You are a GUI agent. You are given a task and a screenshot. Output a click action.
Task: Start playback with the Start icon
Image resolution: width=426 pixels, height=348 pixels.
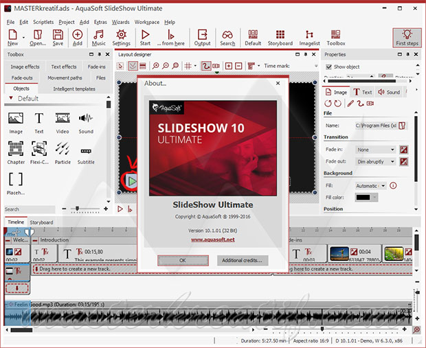(x=145, y=35)
